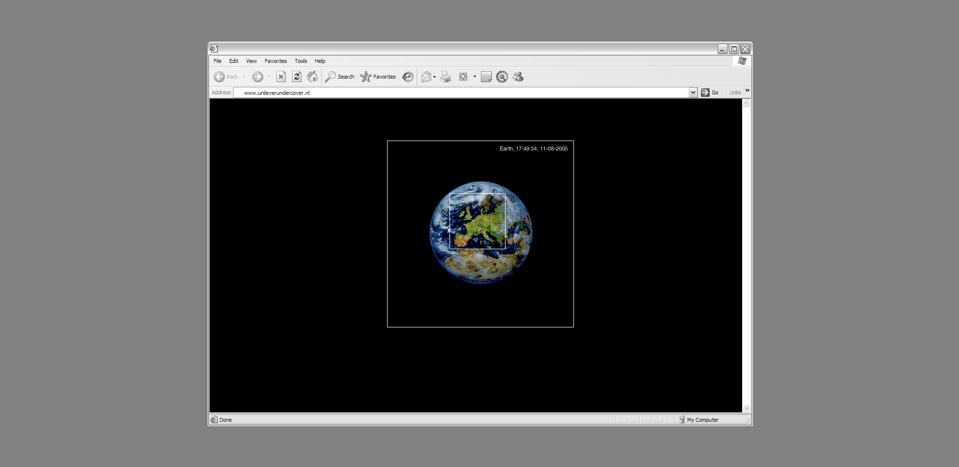Image resolution: width=959 pixels, height=467 pixels.
Task: Print the page with the printer icon
Action: pyautogui.click(x=446, y=77)
